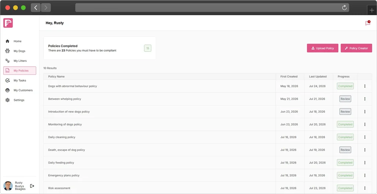This screenshot has height=194, width=377.
Task: Open menu for Between whelping policy
Action: pyautogui.click(x=365, y=99)
